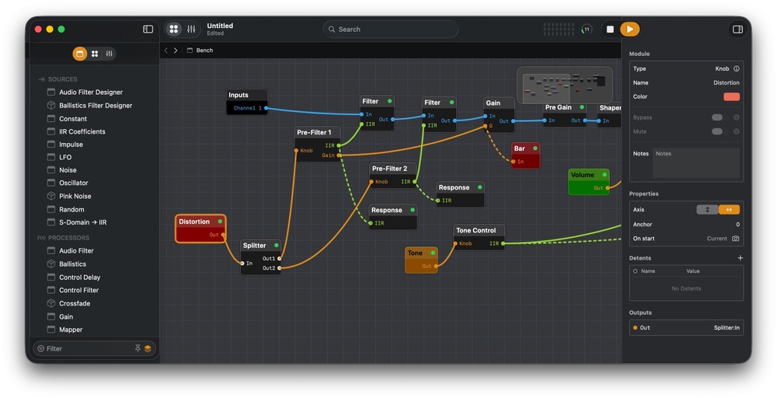Navigate back with the left chevron
The width and height of the screenshot is (777, 398).
click(166, 51)
